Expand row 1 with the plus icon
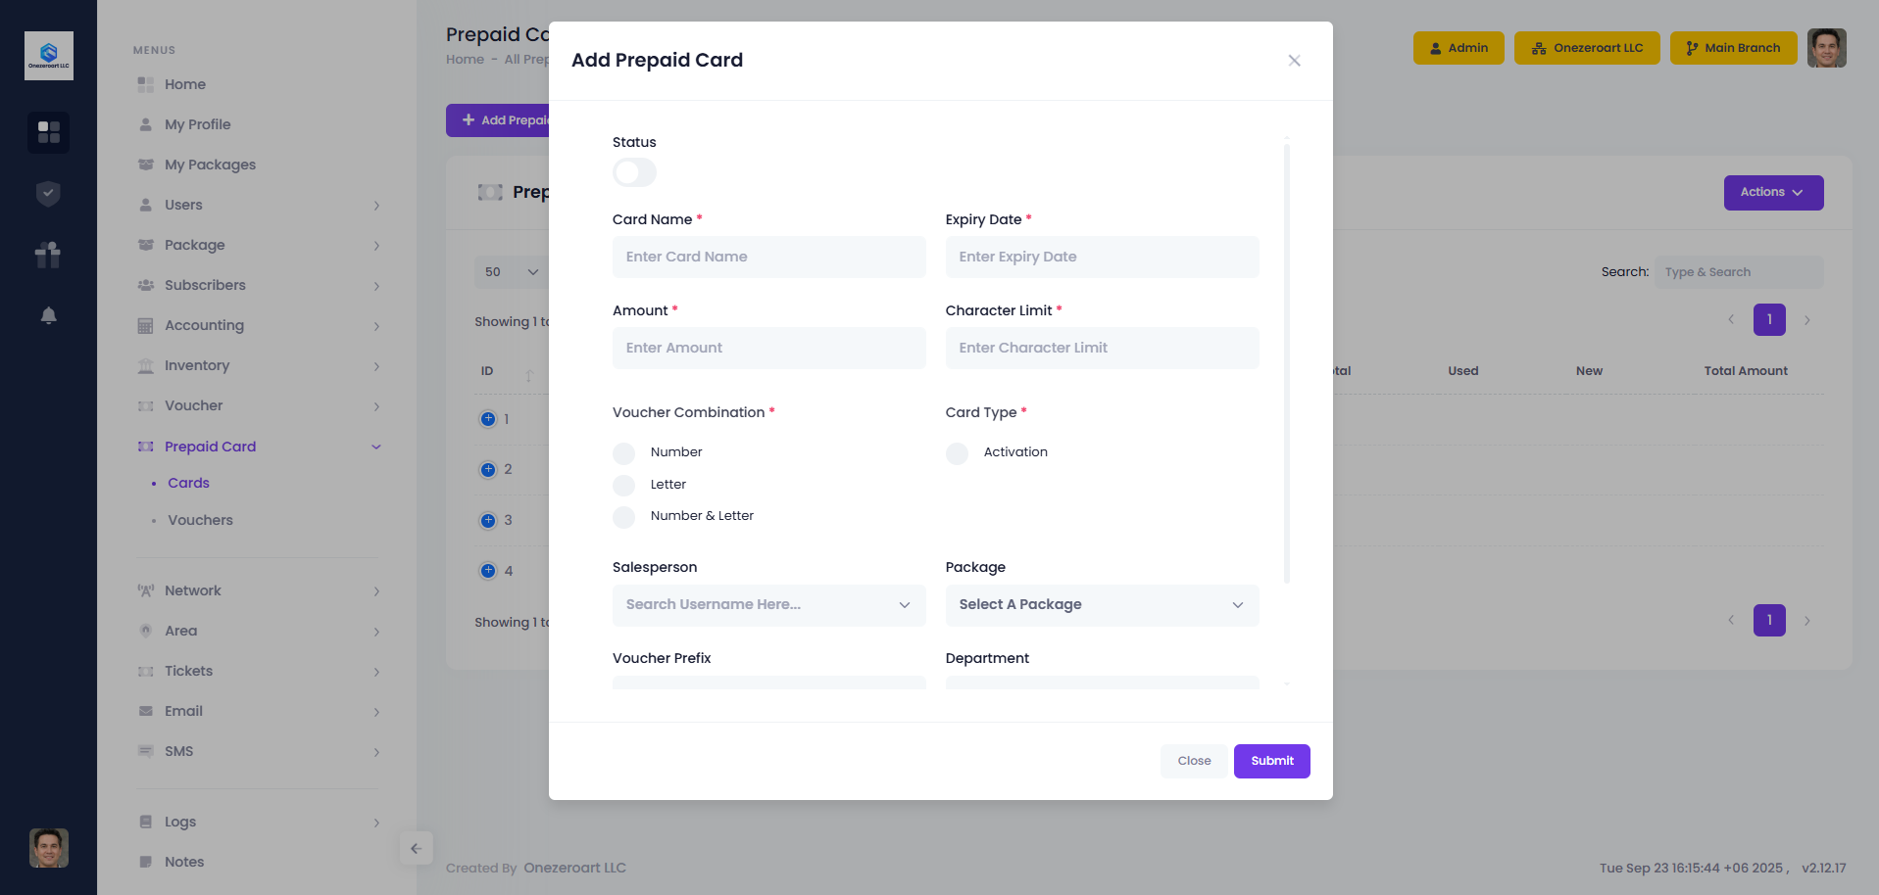The image size is (1879, 895). 488,419
